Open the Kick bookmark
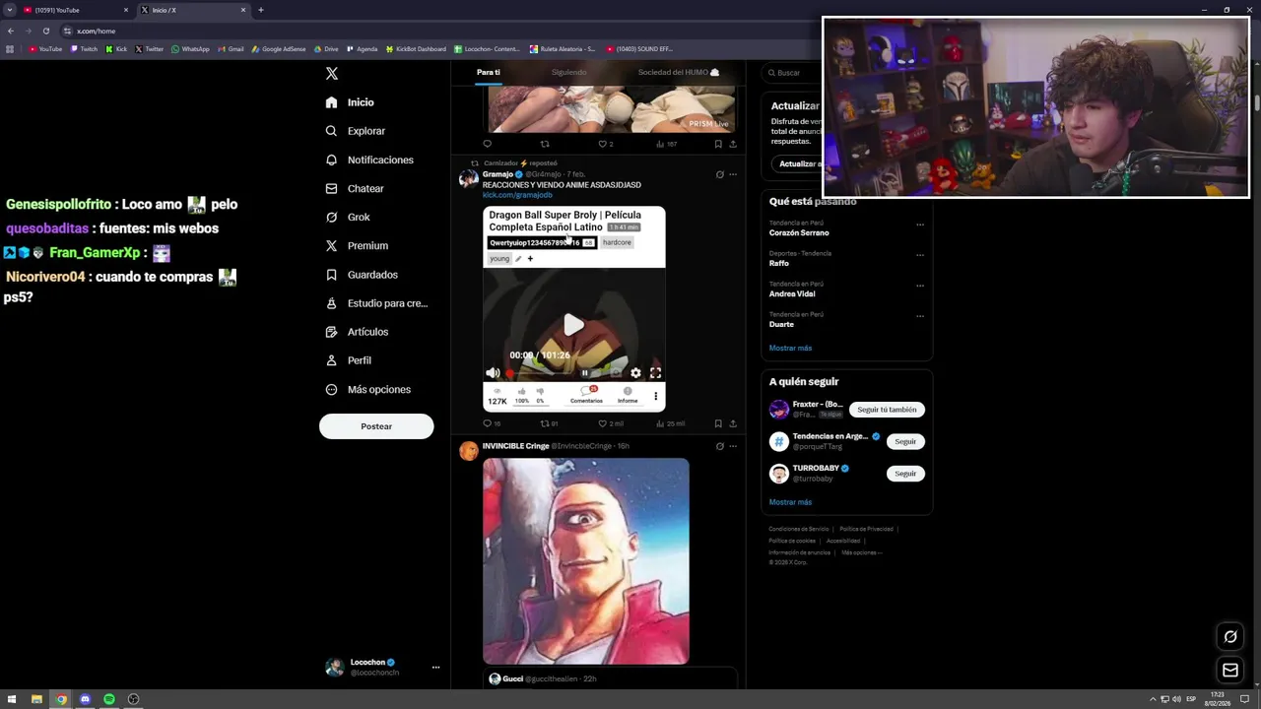Image resolution: width=1261 pixels, height=709 pixels. 117,49
